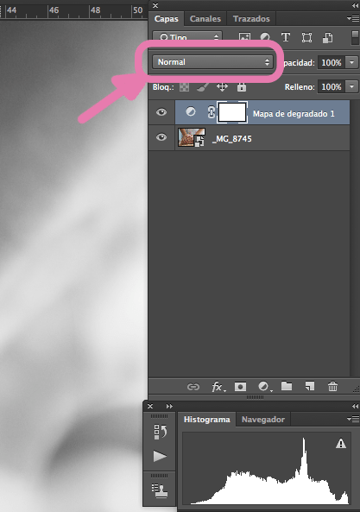This screenshot has width=360, height=512.
Task: Click the Relleno 100% value field
Action: click(332, 87)
